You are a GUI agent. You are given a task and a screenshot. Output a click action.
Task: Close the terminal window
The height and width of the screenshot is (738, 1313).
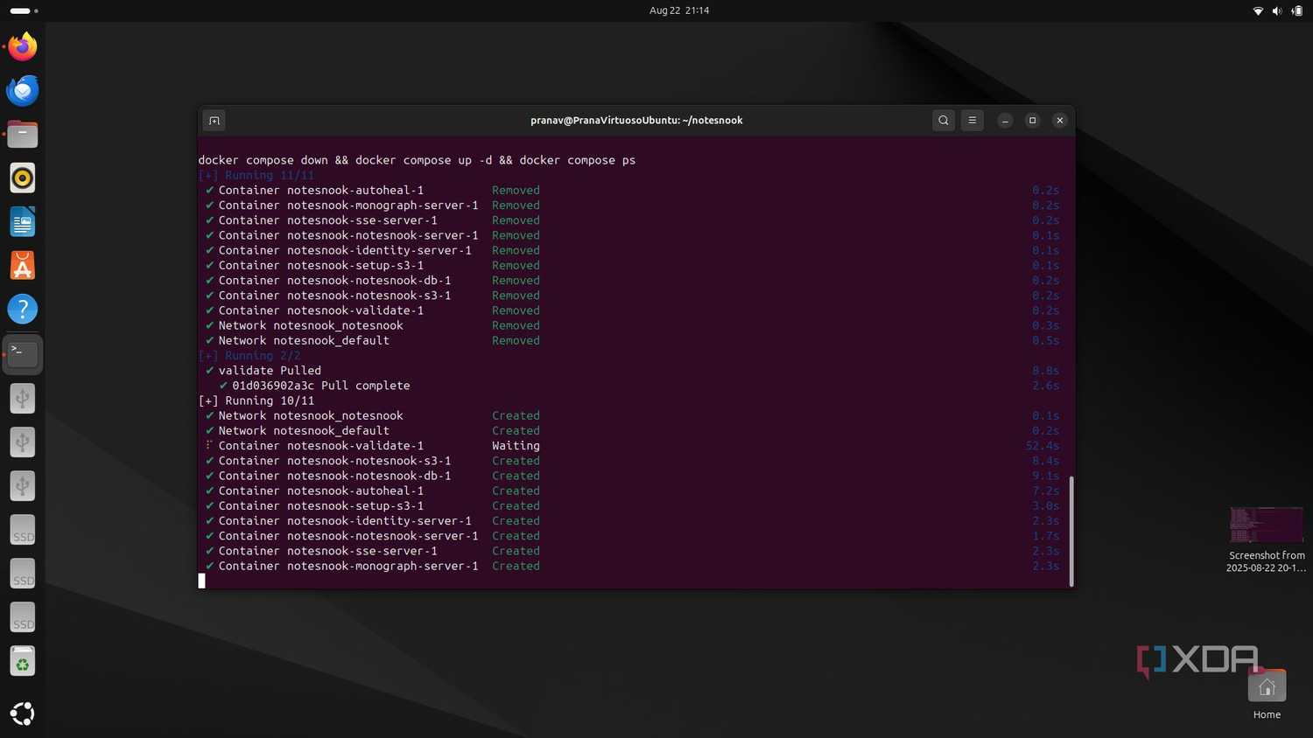1059,121
